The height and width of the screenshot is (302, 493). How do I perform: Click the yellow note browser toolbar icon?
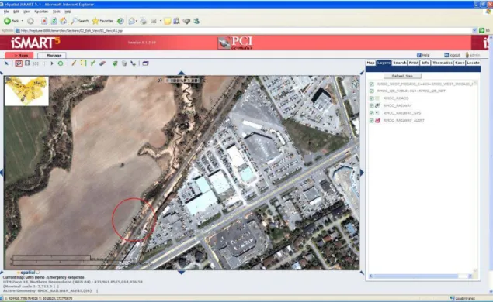click(x=168, y=21)
